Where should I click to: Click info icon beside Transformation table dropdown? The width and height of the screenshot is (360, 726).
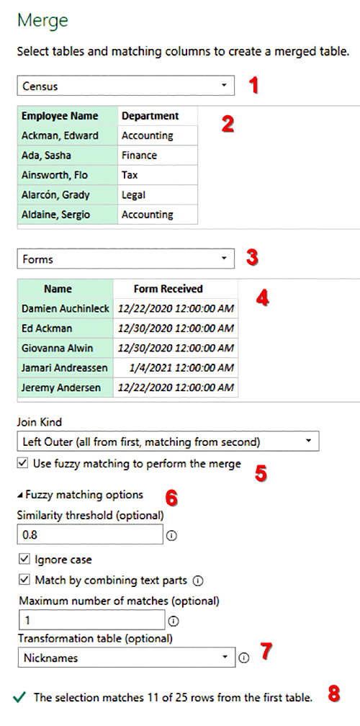[244, 658]
